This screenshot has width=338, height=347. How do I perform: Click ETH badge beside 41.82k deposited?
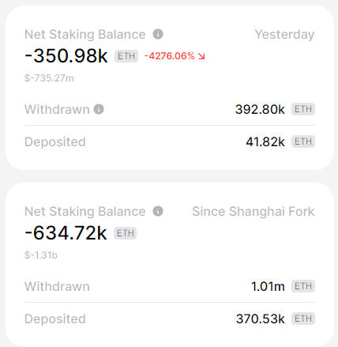(x=303, y=141)
